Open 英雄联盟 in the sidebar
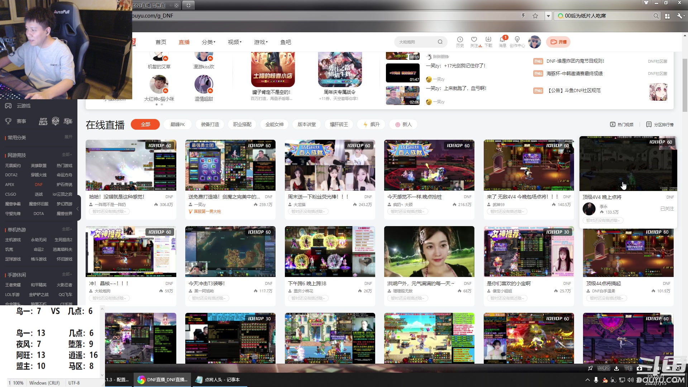 click(39, 166)
